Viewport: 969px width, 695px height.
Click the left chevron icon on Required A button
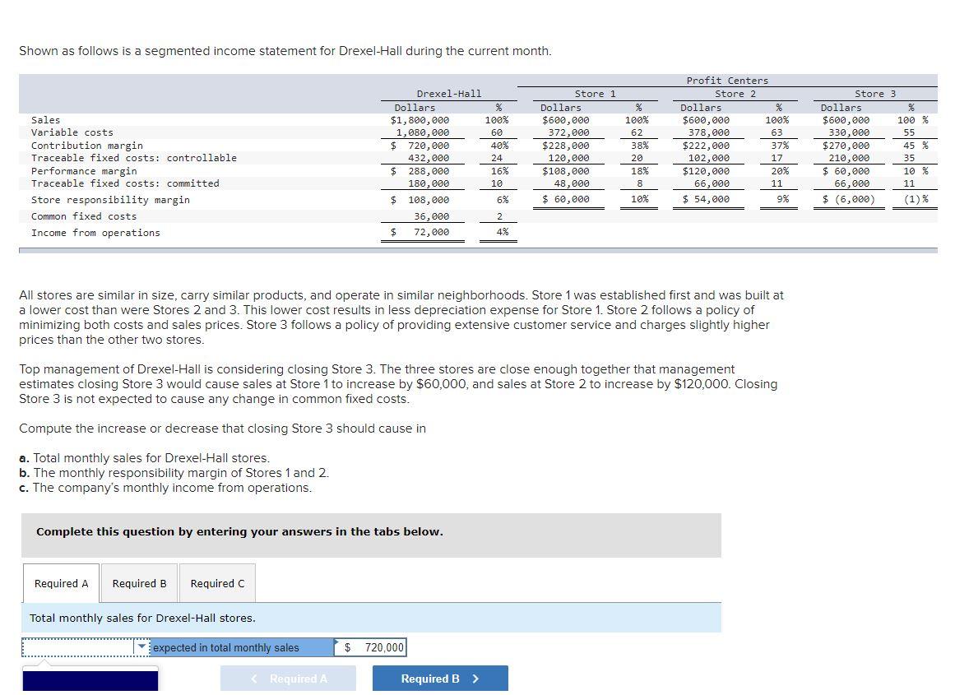[x=254, y=679]
